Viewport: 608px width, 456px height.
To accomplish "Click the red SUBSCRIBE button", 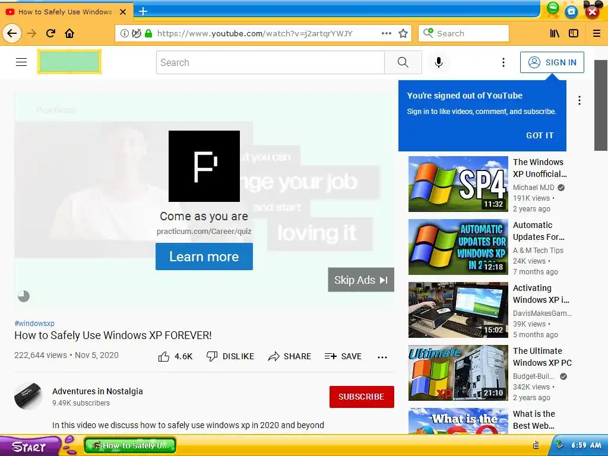I will pos(362,397).
